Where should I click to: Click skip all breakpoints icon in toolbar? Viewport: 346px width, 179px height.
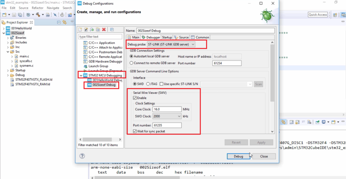click(55, 15)
